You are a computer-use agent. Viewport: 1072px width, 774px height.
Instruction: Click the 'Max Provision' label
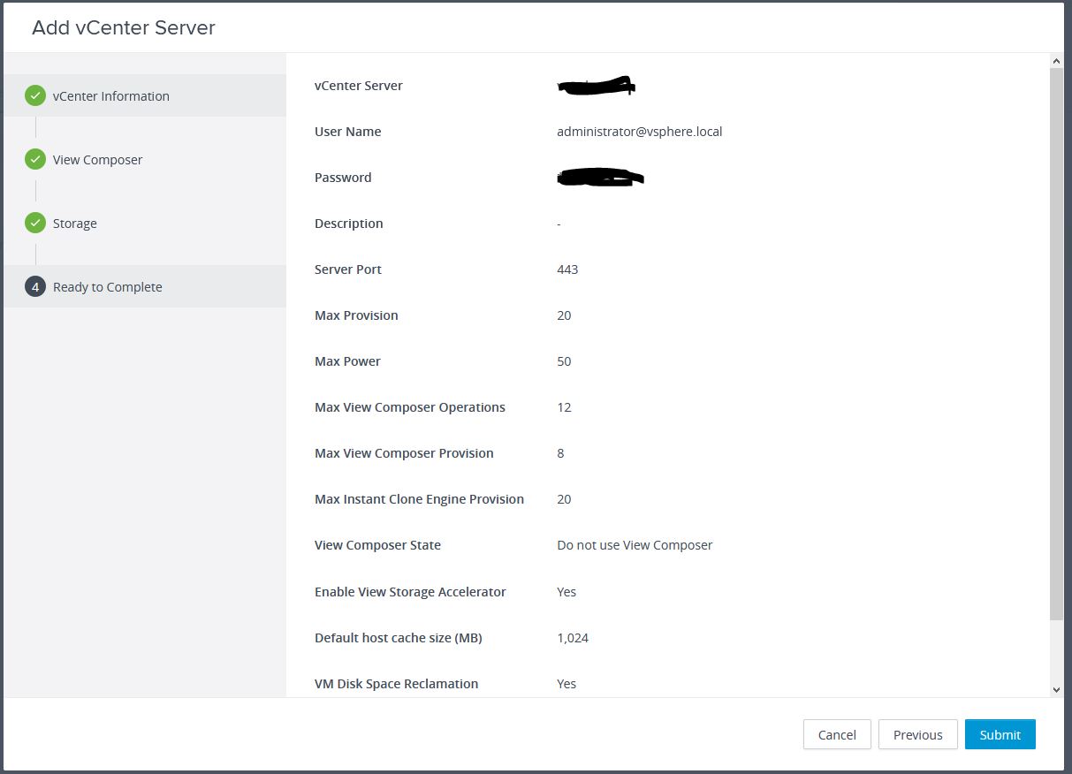356,315
